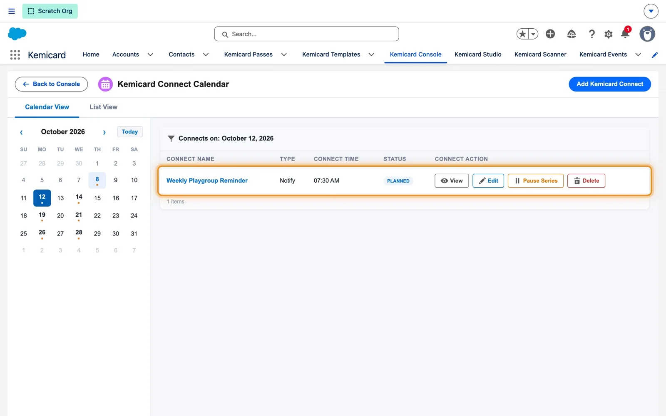Open the Trailhead guidance icon
The width and height of the screenshot is (666, 416).
click(572, 34)
